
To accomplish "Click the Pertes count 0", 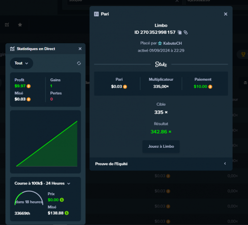I will [52, 99].
